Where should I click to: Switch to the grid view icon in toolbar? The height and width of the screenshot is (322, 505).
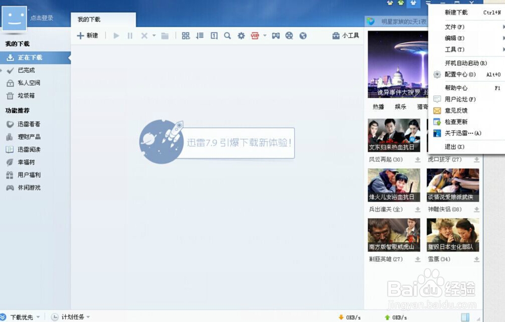pyautogui.click(x=186, y=36)
